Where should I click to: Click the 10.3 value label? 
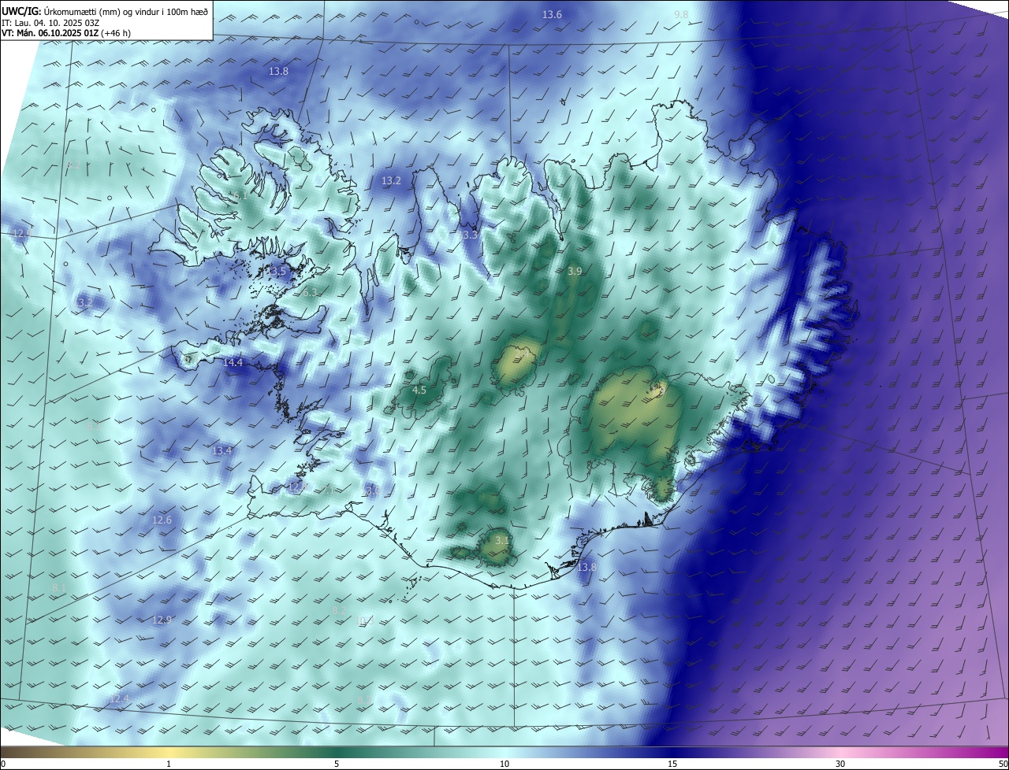[x=365, y=620]
